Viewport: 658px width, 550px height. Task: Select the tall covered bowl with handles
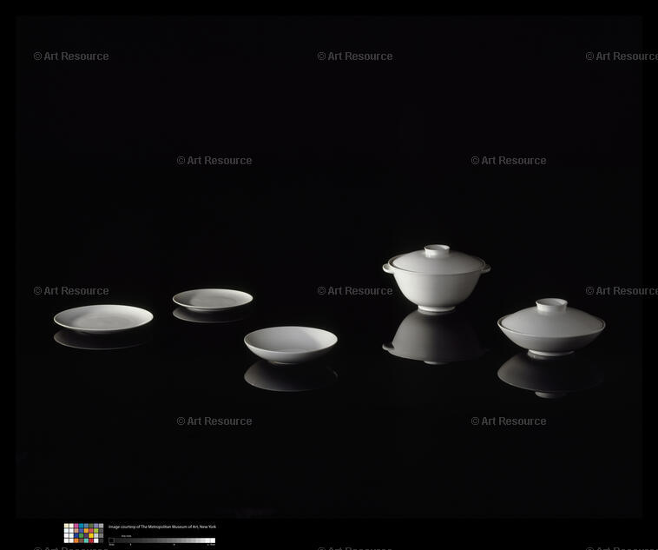(437, 278)
